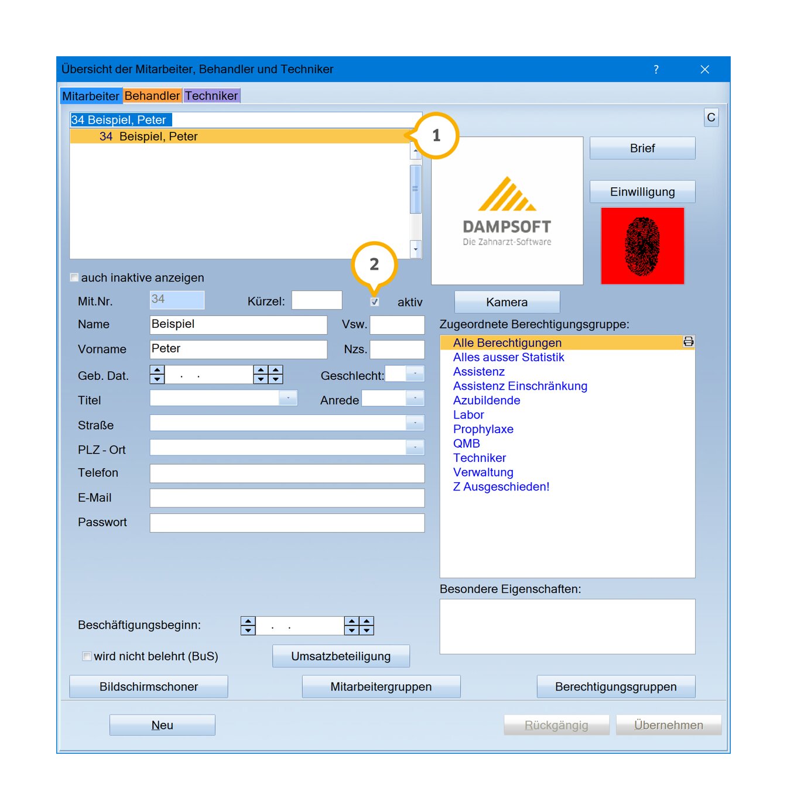Click the left stepper of Geb. Dat.

(x=157, y=375)
